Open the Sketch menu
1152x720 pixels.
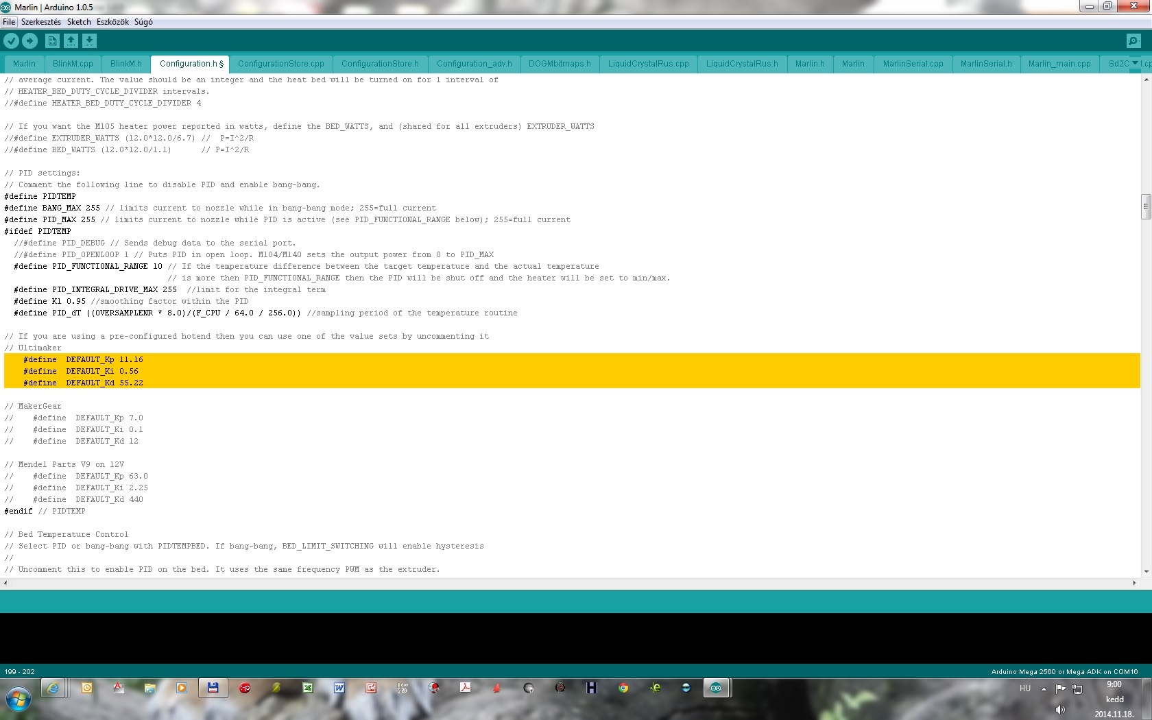[79, 22]
